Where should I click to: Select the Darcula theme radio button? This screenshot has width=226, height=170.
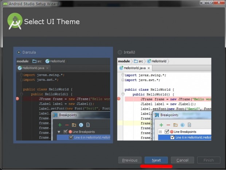[x=19, y=52]
